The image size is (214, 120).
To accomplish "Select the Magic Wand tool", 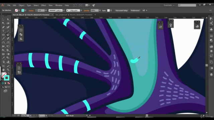I will [3, 23].
